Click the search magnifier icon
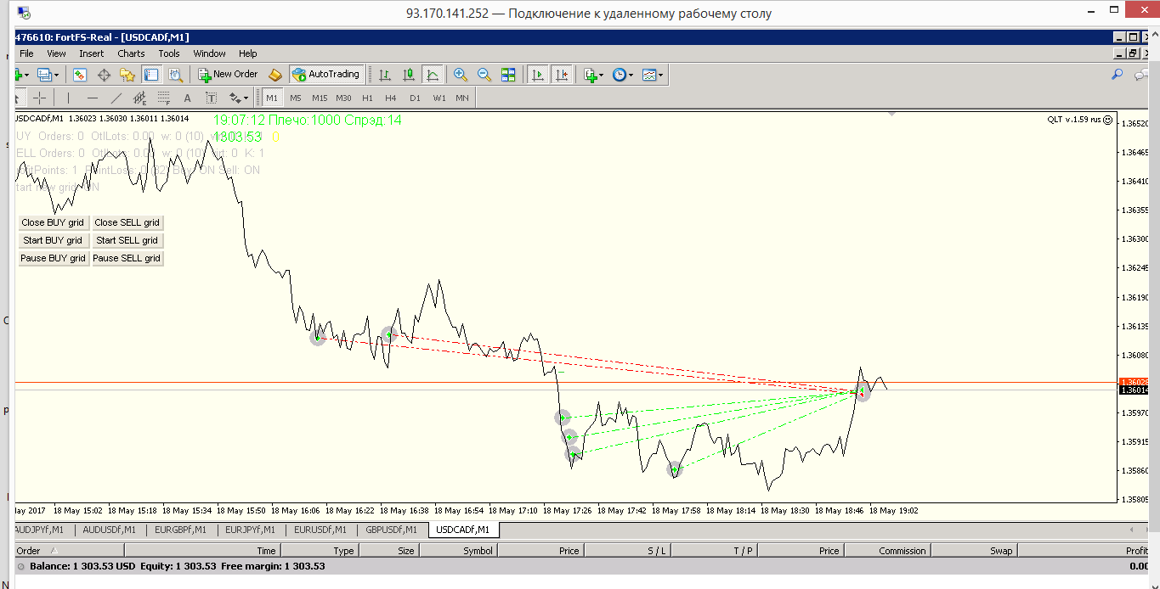This screenshot has height=589, width=1160. (1118, 75)
